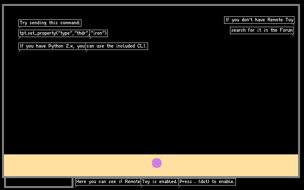
Task: Click the sand-colored strip left of the purple blob
Action: pyautogui.click(x=77, y=165)
